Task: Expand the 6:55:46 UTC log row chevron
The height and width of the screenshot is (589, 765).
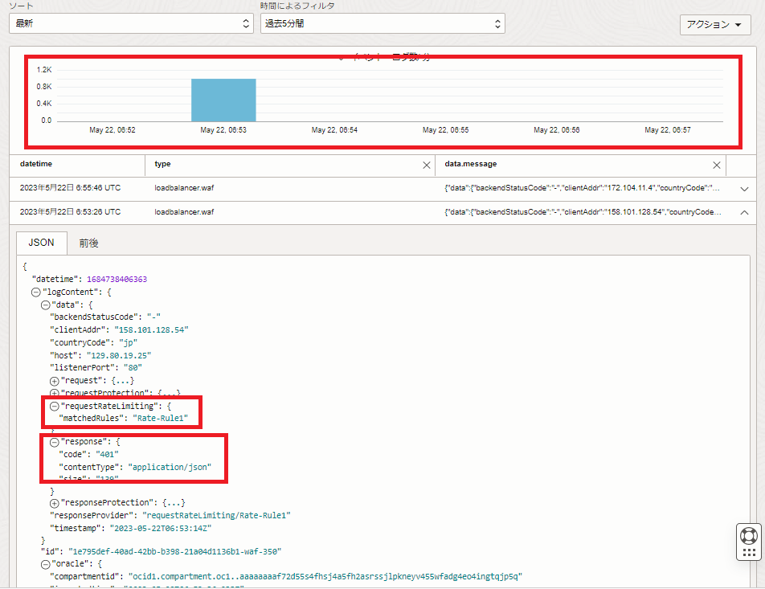Action: [743, 189]
